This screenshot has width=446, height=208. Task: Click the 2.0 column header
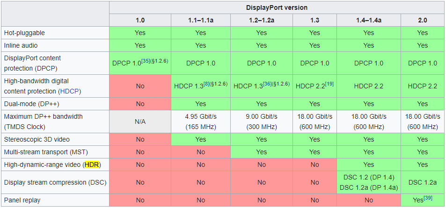click(423, 21)
